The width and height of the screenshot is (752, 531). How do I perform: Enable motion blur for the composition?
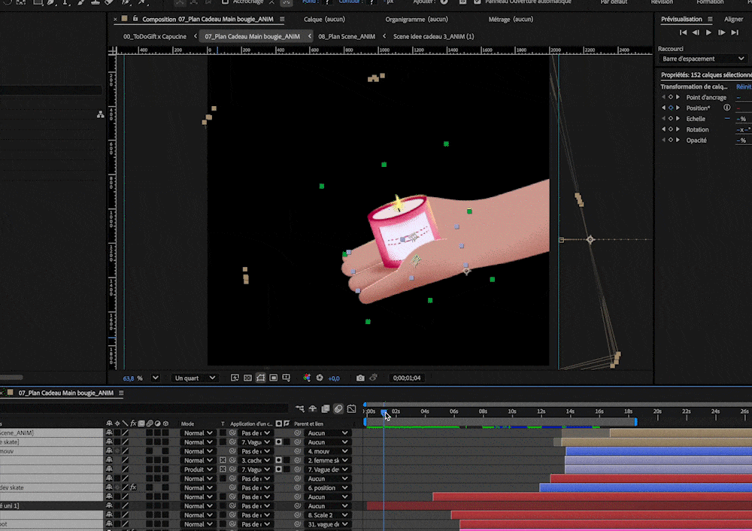(x=338, y=408)
